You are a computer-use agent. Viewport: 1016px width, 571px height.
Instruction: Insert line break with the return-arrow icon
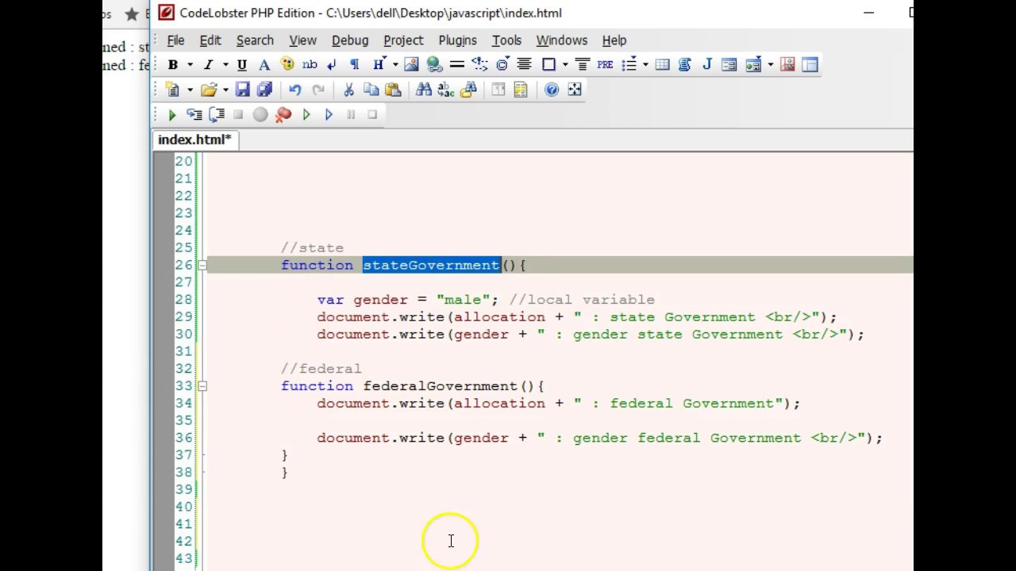click(x=332, y=65)
